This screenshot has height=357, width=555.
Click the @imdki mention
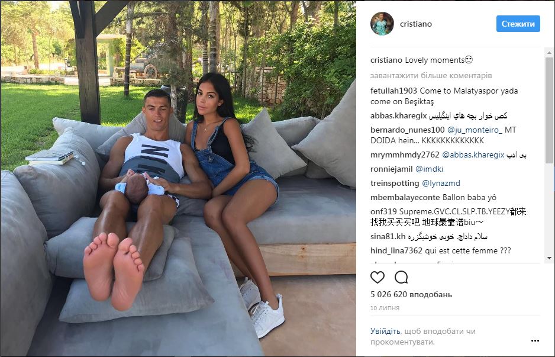429,169
